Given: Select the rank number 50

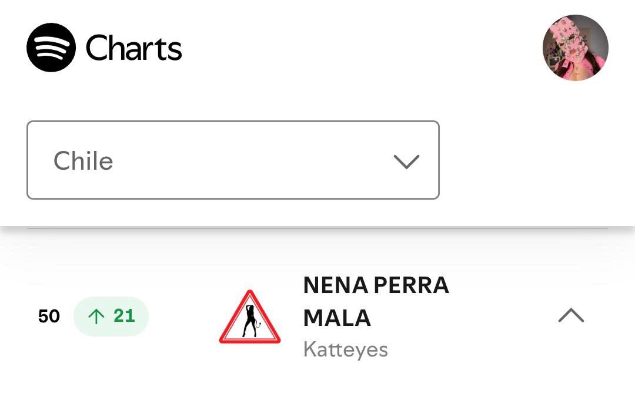Looking at the screenshot, I should (49, 317).
